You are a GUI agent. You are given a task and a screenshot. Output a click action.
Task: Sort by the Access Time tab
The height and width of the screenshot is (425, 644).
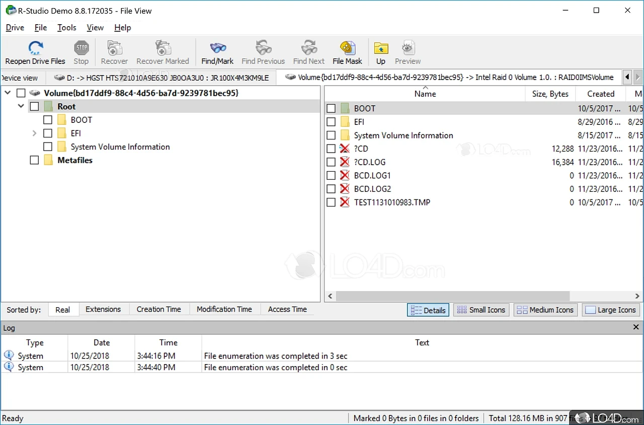287,309
